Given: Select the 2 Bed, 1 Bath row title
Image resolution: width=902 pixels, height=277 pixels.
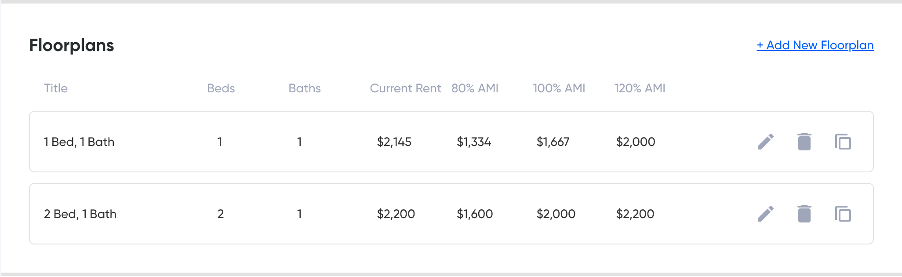Looking at the screenshot, I should (x=80, y=214).
